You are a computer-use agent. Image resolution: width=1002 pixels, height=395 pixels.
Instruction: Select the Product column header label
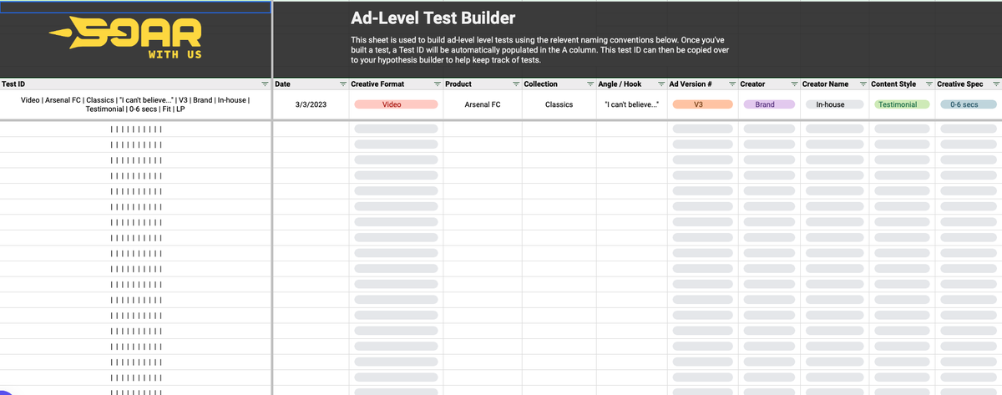point(458,84)
